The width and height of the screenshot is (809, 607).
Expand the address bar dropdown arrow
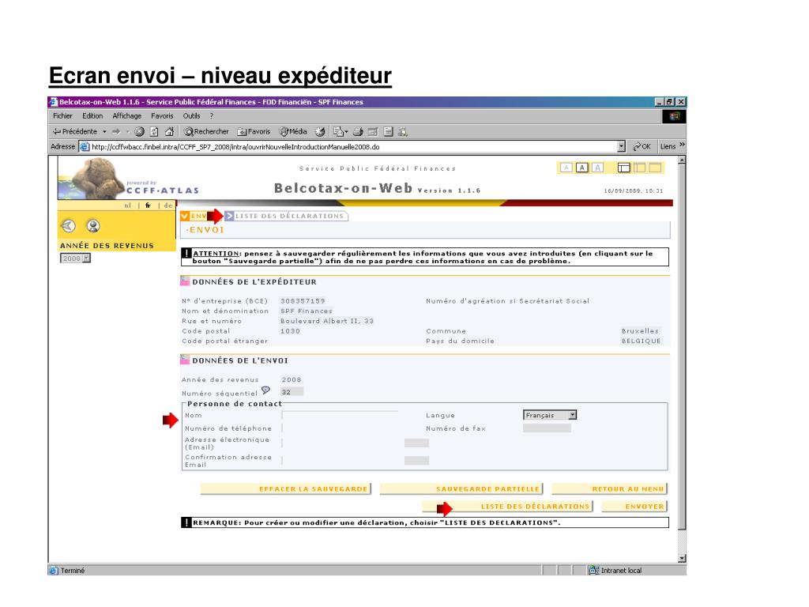[x=621, y=146]
